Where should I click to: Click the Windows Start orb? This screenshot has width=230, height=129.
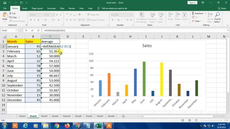(5, 126)
